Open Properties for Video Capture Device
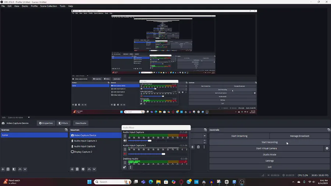The height and width of the screenshot is (186, 331). pyautogui.click(x=46, y=123)
